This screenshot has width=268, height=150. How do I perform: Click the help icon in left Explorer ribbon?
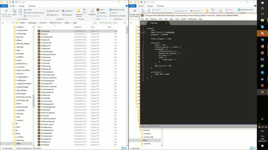126,6
